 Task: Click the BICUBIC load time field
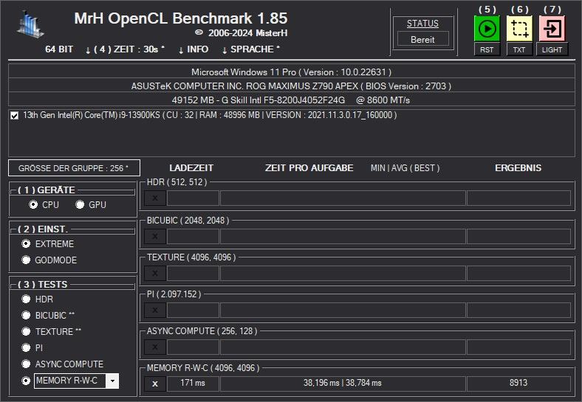pyautogui.click(x=193, y=236)
